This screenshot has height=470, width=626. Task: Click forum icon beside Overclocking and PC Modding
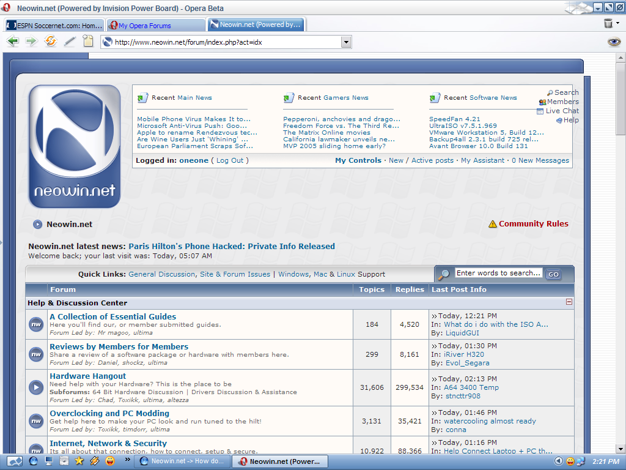tap(36, 421)
